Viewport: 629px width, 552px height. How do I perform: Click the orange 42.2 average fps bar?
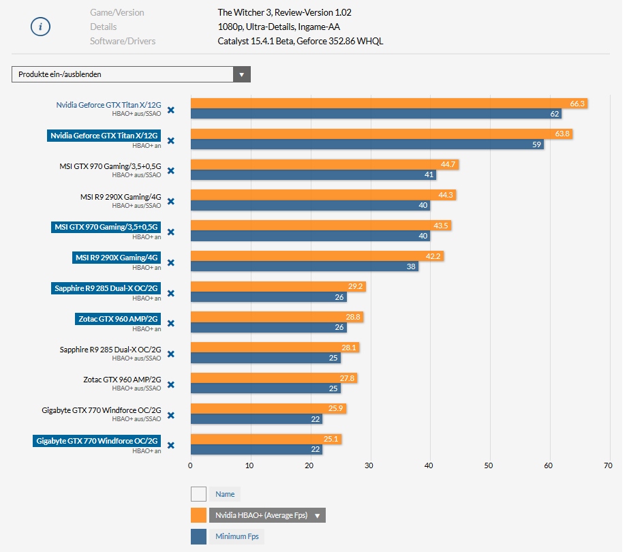point(317,256)
